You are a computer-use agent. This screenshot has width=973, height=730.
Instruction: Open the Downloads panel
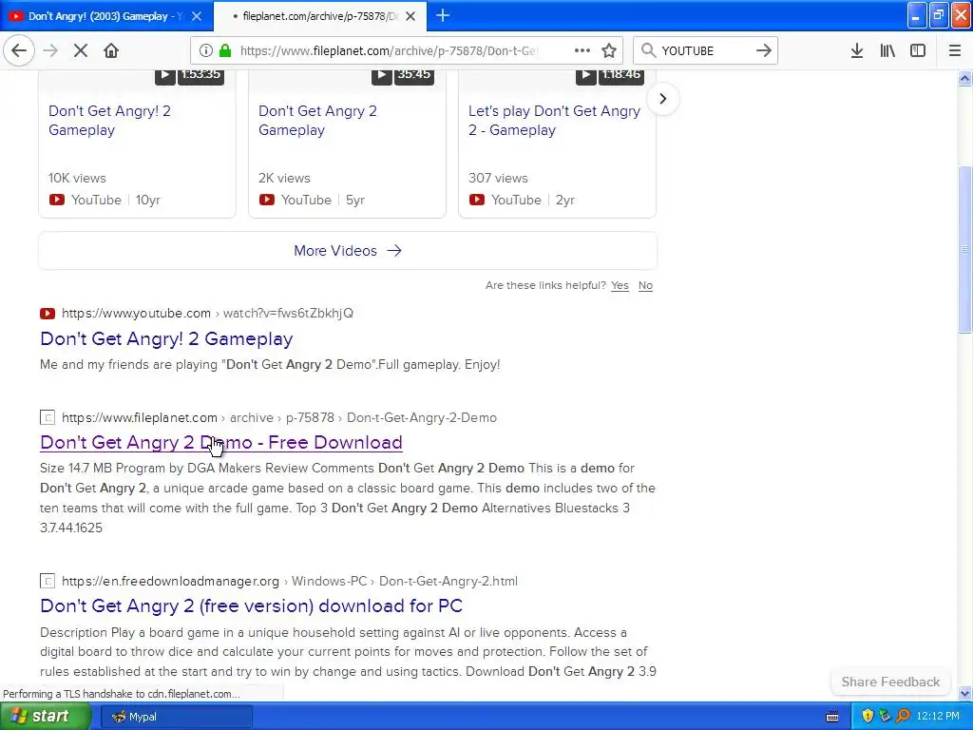857,50
